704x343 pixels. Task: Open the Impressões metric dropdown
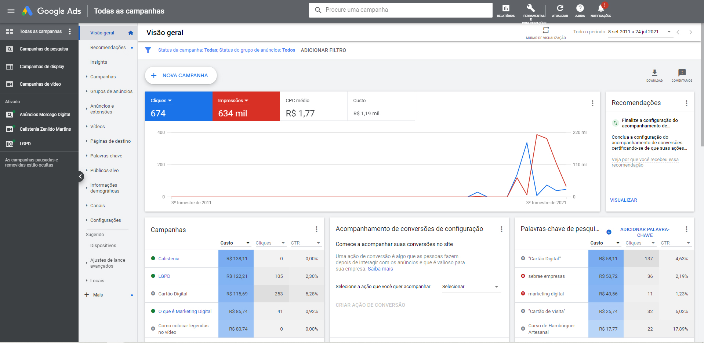click(x=233, y=101)
